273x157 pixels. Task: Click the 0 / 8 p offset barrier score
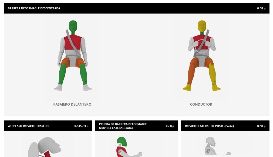[x=261, y=8]
